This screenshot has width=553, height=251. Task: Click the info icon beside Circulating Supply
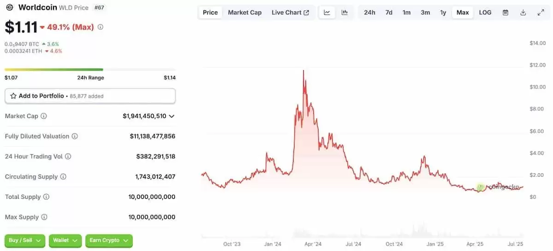tap(63, 177)
